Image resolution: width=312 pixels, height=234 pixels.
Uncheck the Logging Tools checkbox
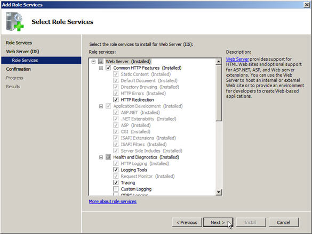click(x=116, y=170)
